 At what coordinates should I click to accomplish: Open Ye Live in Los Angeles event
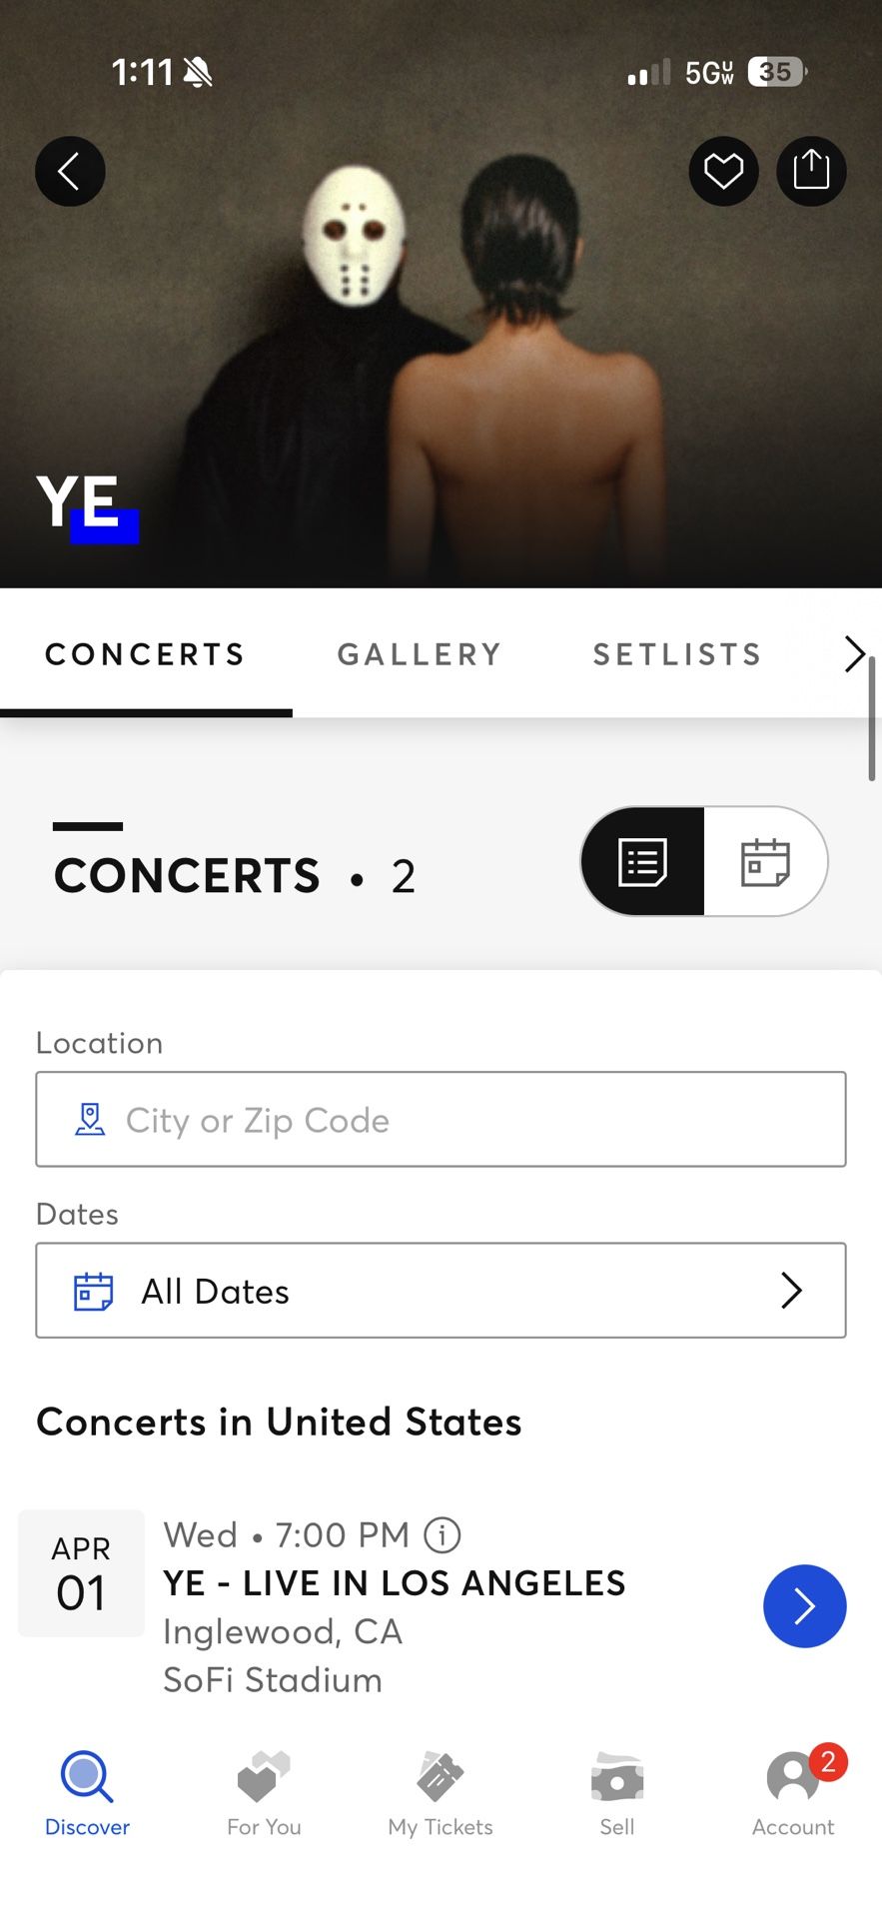804,1605
